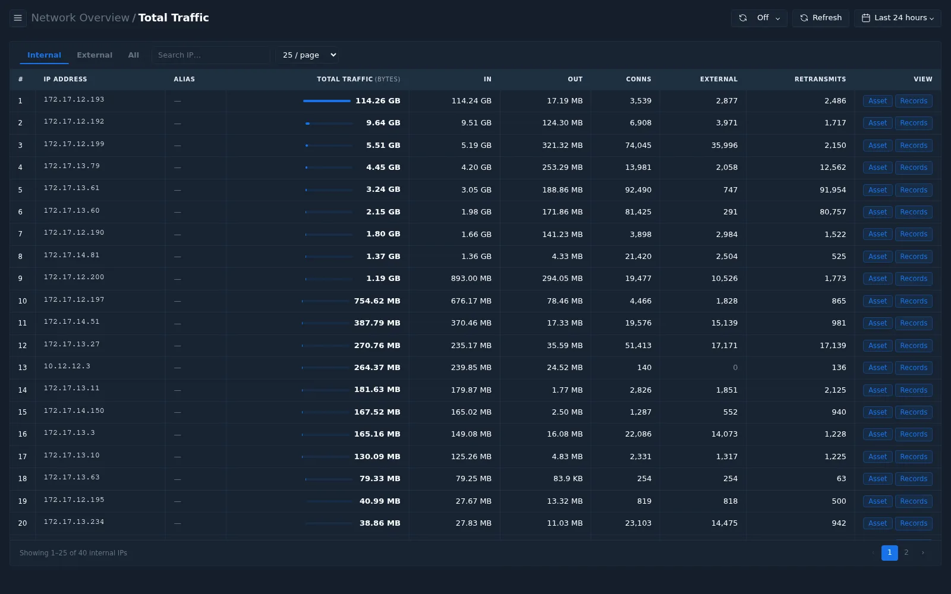951x594 pixels.
Task: Open Asset view for 10.12.12.3
Action: (x=877, y=368)
